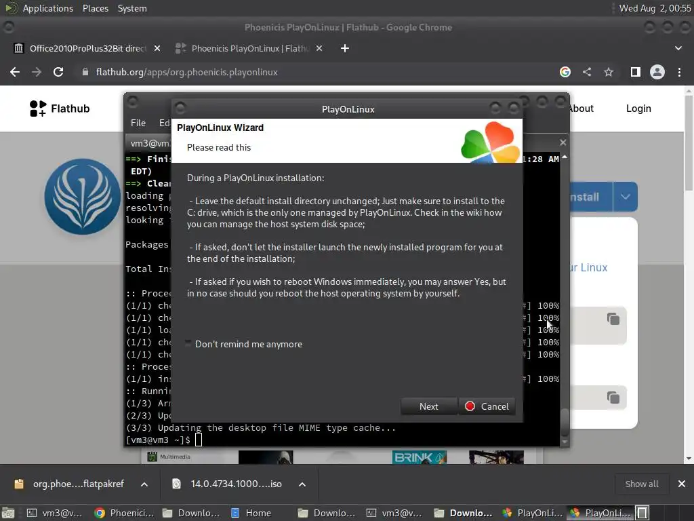Click the terminal window vertical scrollbar
This screenshot has height=521, width=694.
(565, 299)
